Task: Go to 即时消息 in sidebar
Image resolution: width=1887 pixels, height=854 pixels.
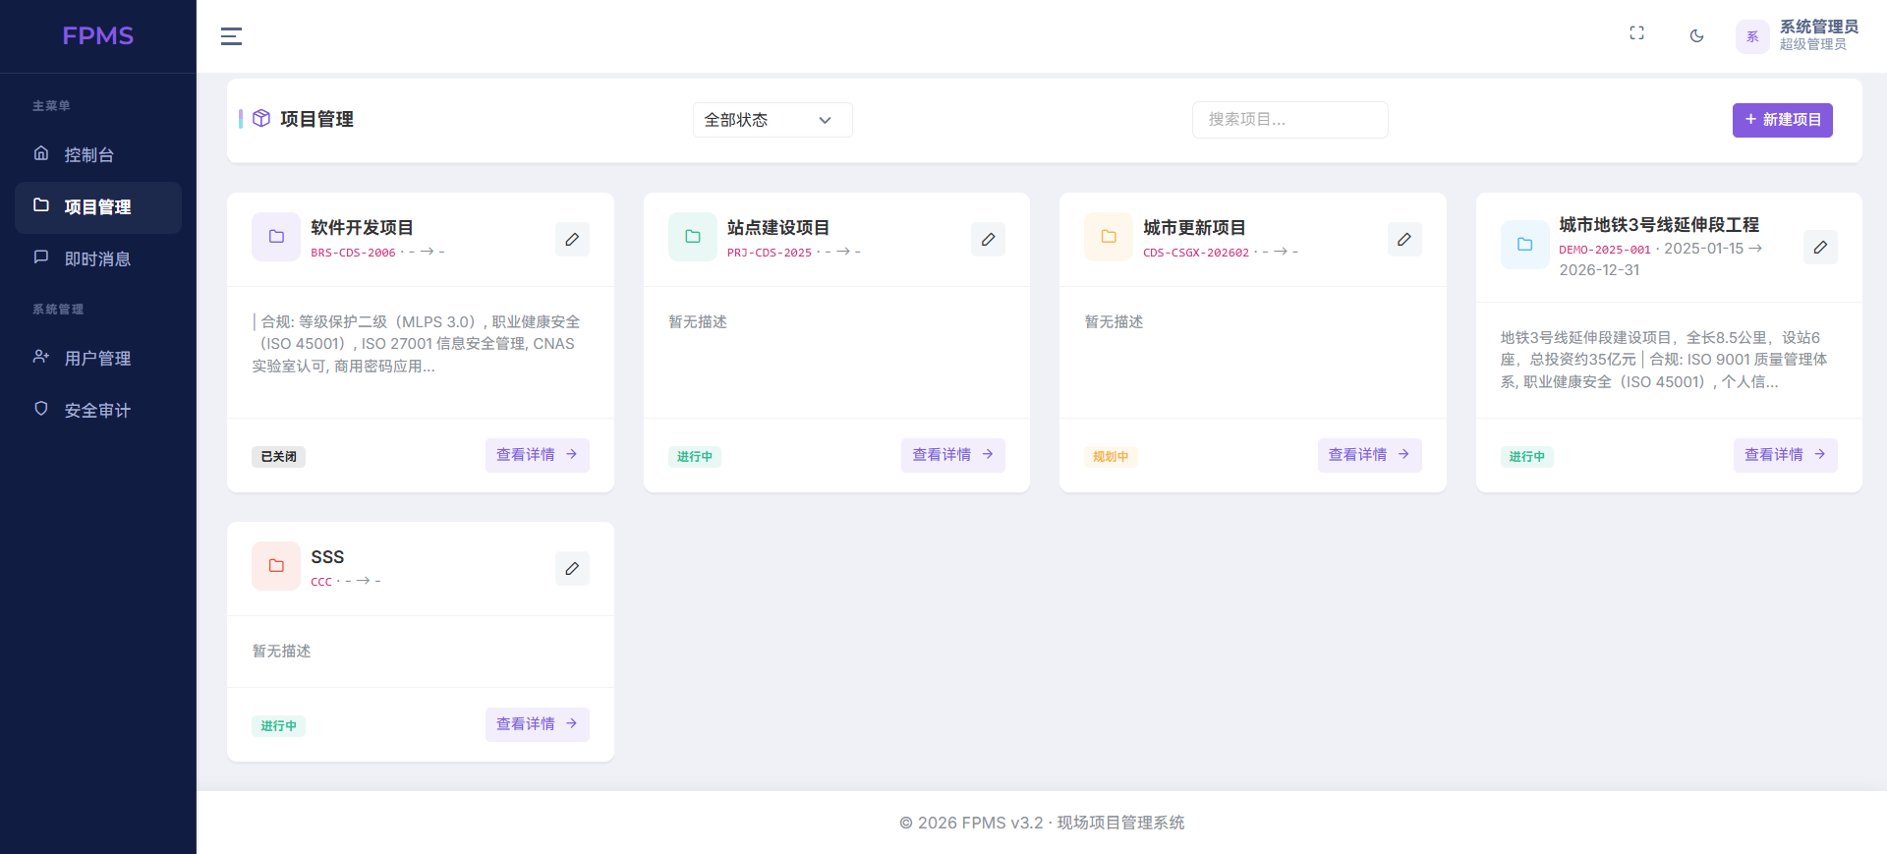Action: click(97, 258)
